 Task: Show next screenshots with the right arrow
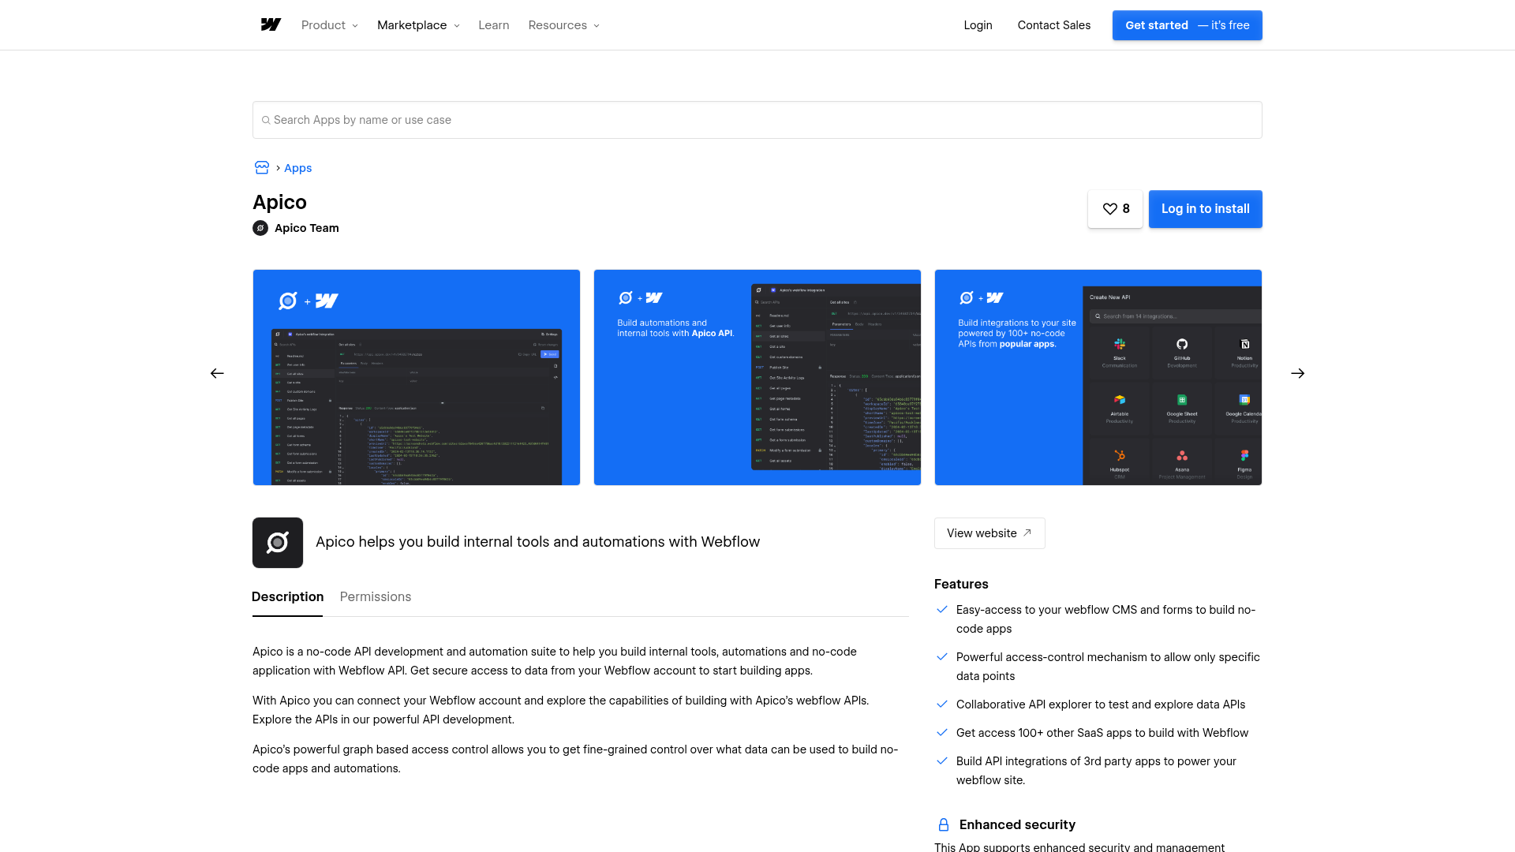click(1298, 373)
